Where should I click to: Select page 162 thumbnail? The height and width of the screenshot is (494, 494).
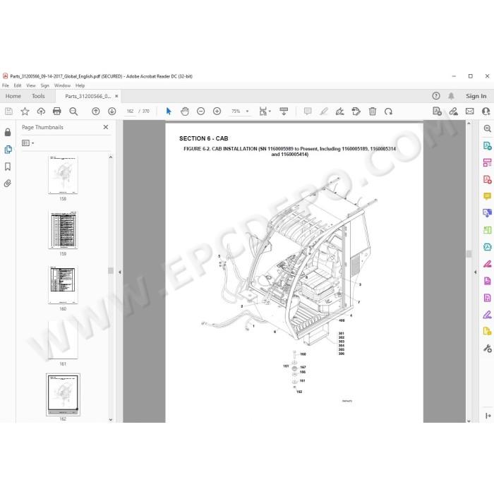[63, 394]
